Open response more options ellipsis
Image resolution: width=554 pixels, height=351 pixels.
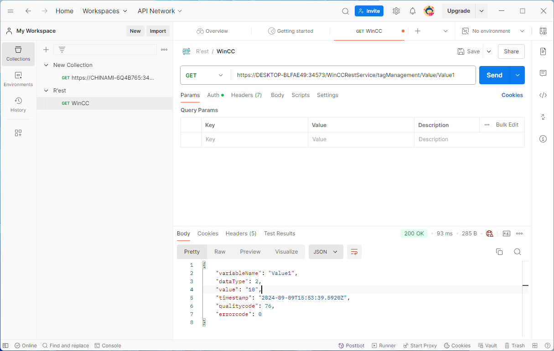tap(519, 234)
